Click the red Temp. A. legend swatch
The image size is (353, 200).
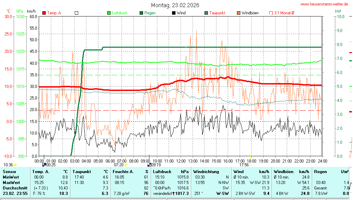pyautogui.click(x=44, y=13)
